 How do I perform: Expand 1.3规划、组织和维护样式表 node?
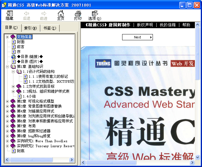pos(13,91)
